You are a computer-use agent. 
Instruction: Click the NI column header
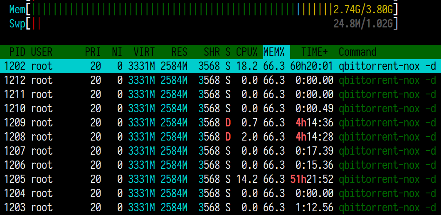117,52
